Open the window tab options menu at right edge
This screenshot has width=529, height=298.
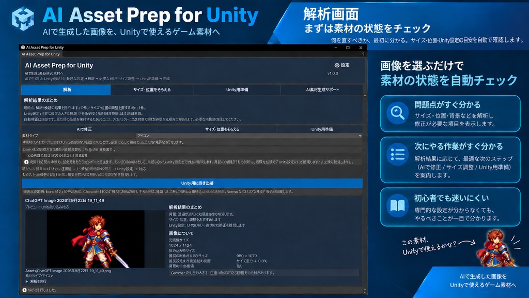click(x=363, y=54)
